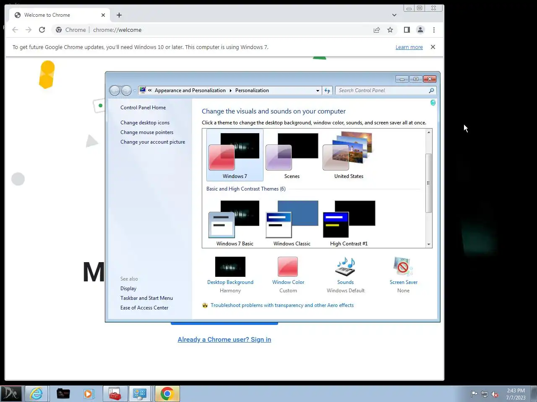Switch to Chrome taskbar button
537x402 pixels.
[167, 394]
